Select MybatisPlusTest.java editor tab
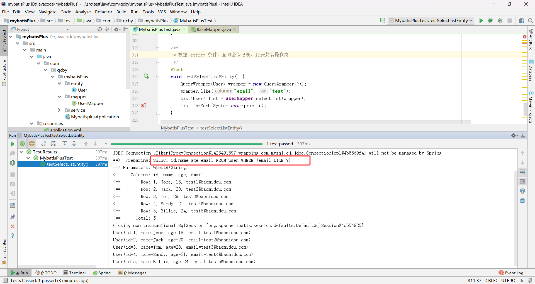Viewport: 535px width, 284px height. [x=159, y=29]
